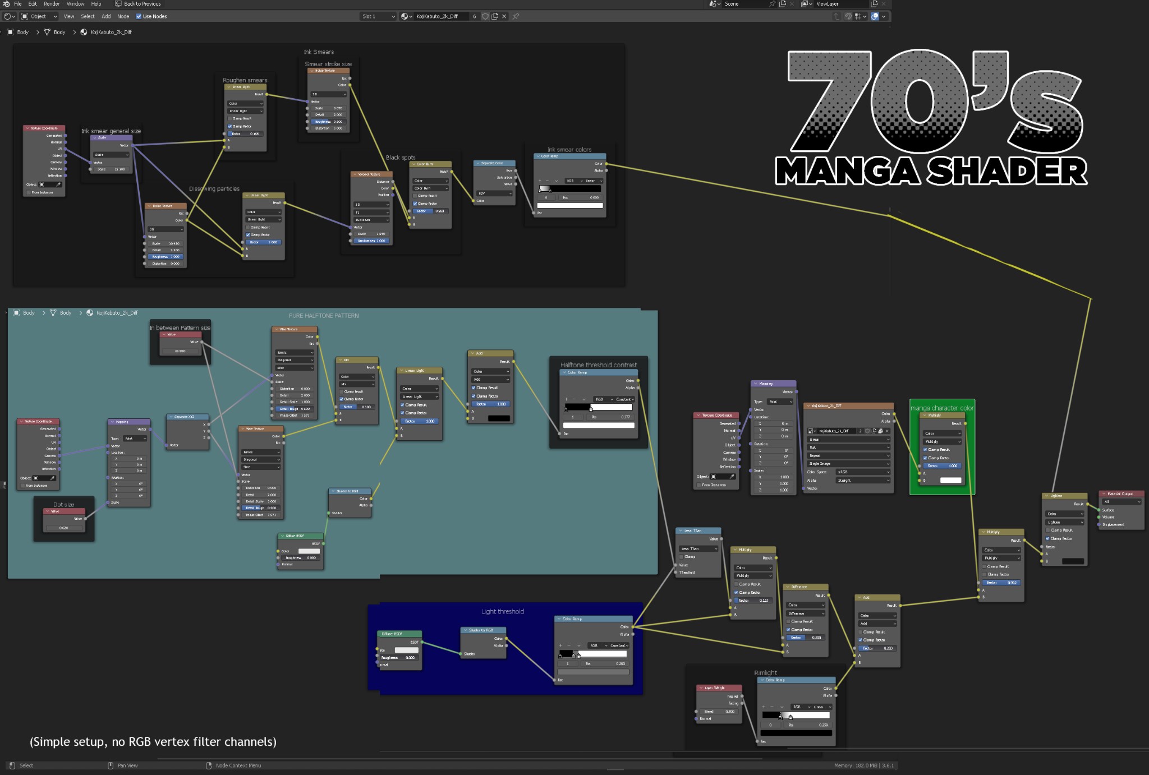
Task: Click new scene copy icon beside Scene
Action: [783, 4]
